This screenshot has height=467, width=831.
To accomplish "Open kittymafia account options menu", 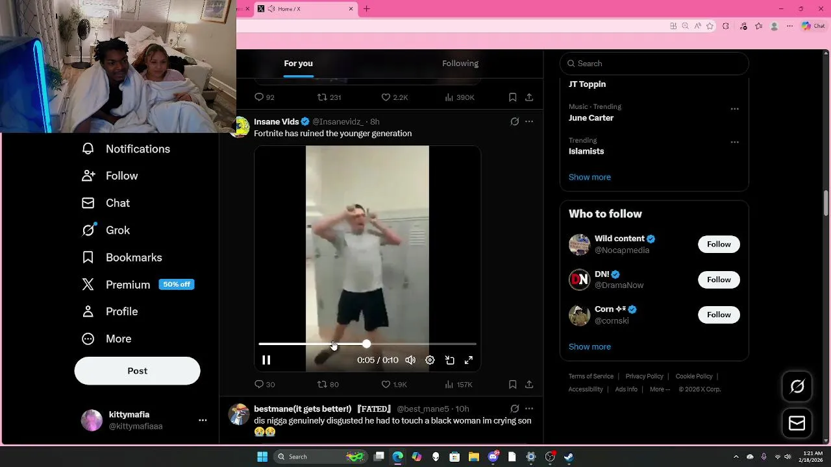I will point(203,420).
